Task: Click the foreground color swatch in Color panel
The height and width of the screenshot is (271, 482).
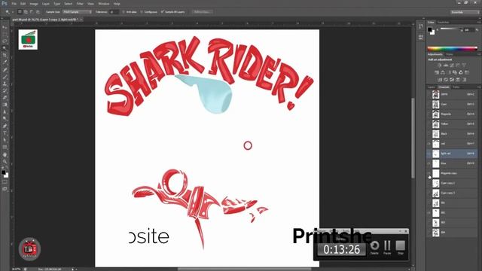Action: coord(430,29)
